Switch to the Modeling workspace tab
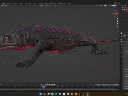128x96 pixels. tap(9, 3)
